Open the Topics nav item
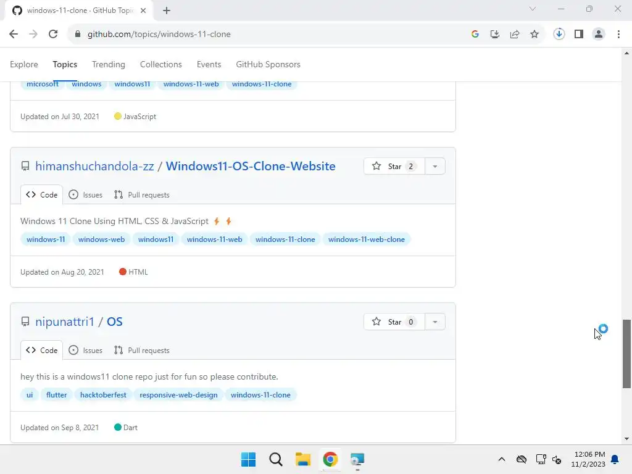This screenshot has width=632, height=474. pyautogui.click(x=65, y=64)
